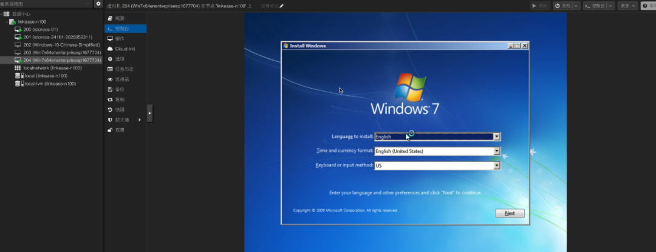Image resolution: width=656 pixels, height=252 pixels.
Task: Minimize the Install Windows dialog
Action: (510, 46)
